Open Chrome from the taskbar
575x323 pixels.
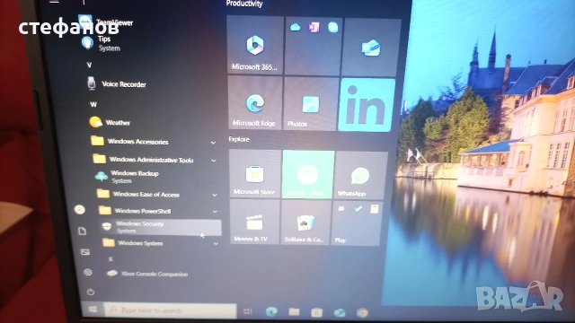point(362,313)
